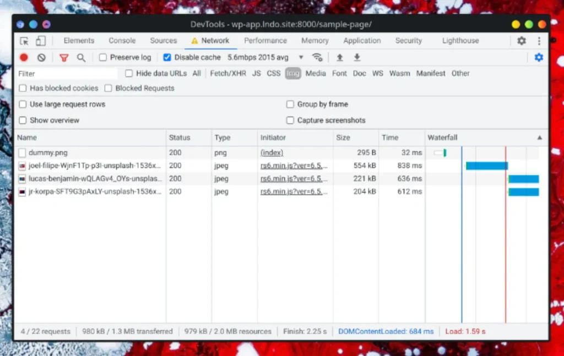Switch to the Lighthouse tab
The height and width of the screenshot is (356, 564).
coord(460,41)
